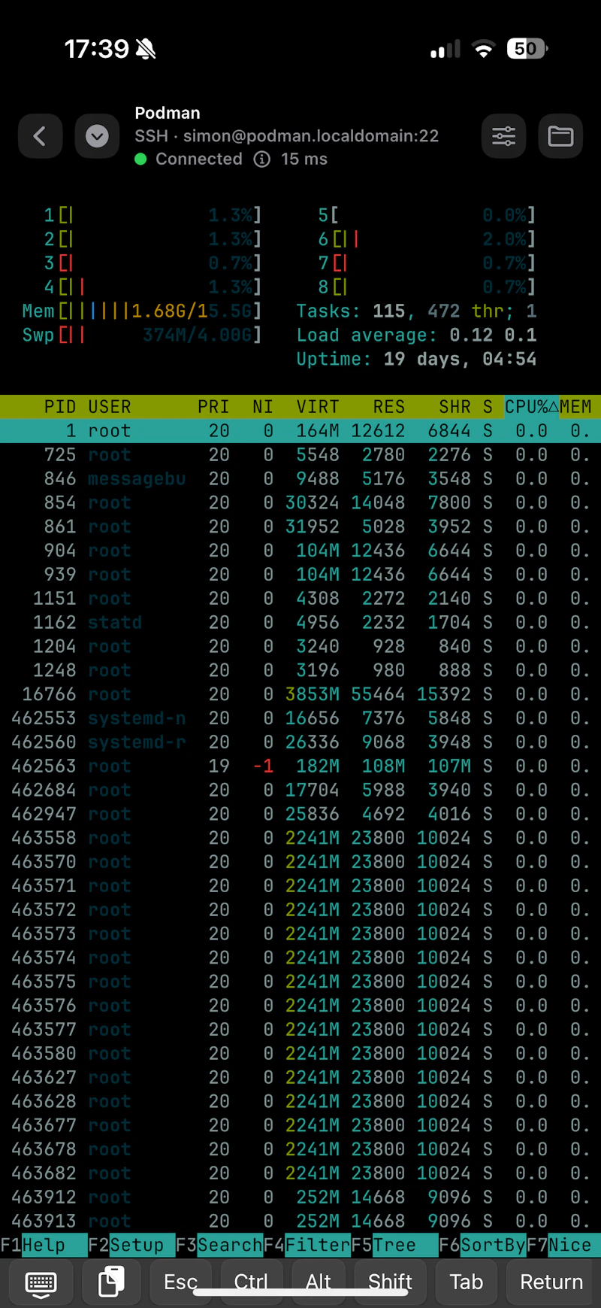Viewport: 601px width, 1308px height.
Task: Tap the Wi-Fi status icon
Action: tap(484, 50)
